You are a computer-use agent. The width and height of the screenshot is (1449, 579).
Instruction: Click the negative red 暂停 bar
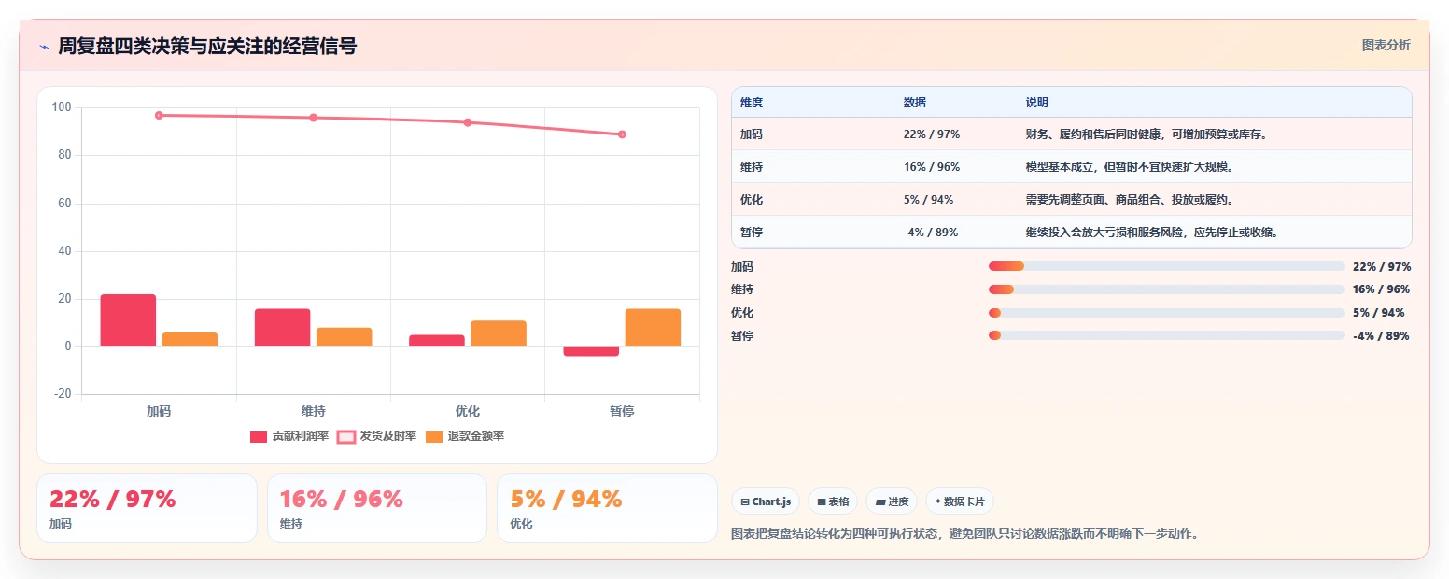pos(591,351)
